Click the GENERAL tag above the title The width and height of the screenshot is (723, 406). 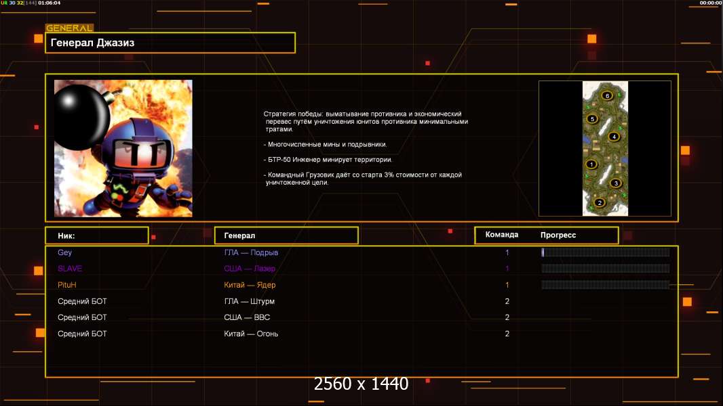pyautogui.click(x=69, y=28)
